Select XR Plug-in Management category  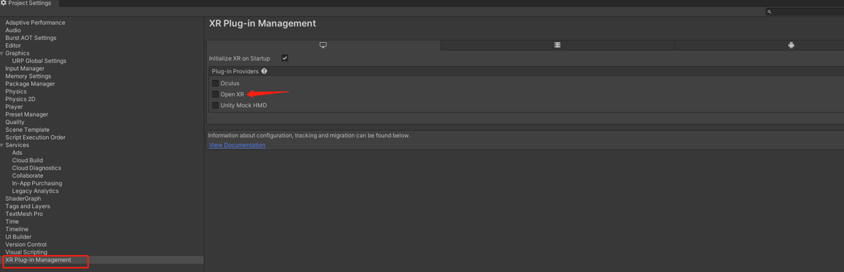pos(38,260)
